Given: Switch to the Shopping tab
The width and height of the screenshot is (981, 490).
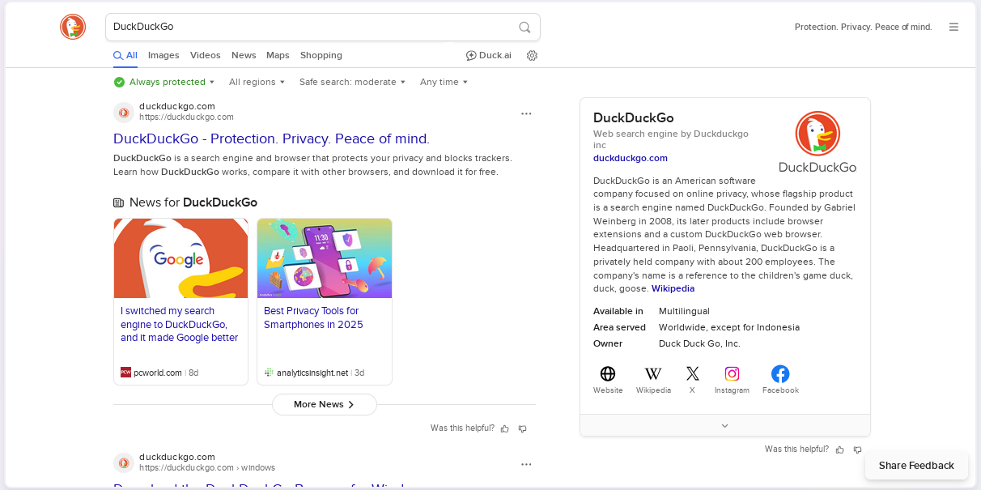Looking at the screenshot, I should click(x=321, y=55).
